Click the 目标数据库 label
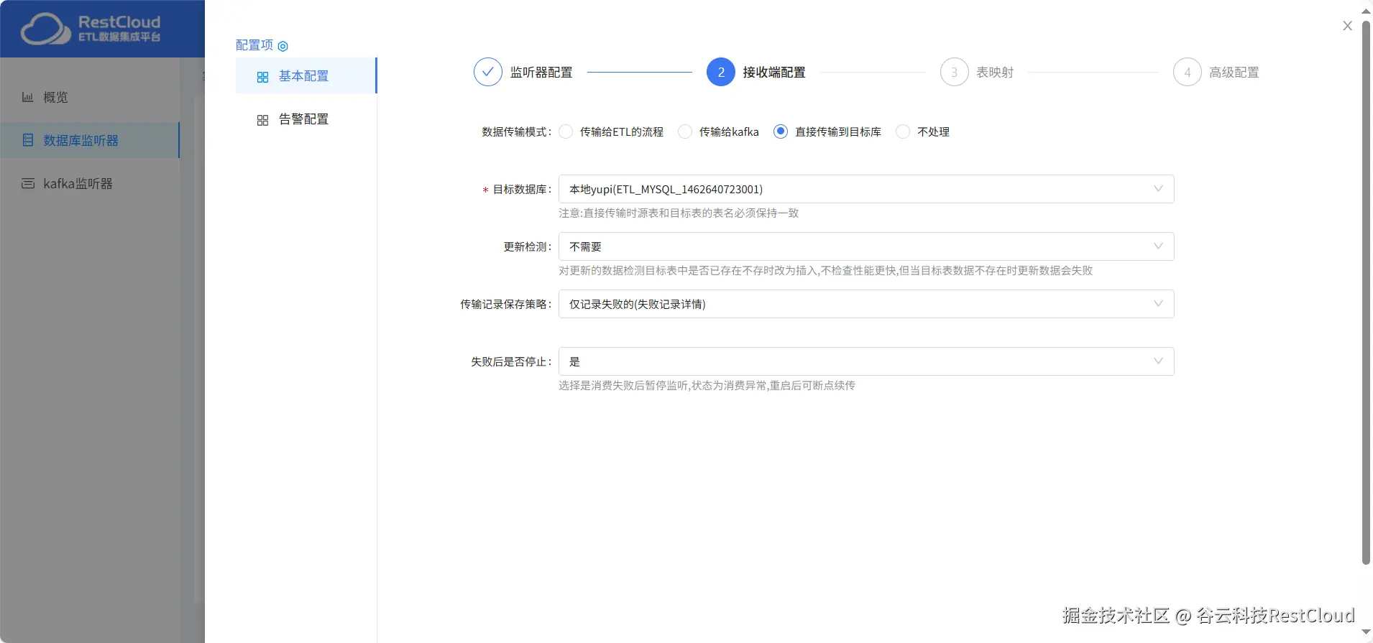 point(523,189)
